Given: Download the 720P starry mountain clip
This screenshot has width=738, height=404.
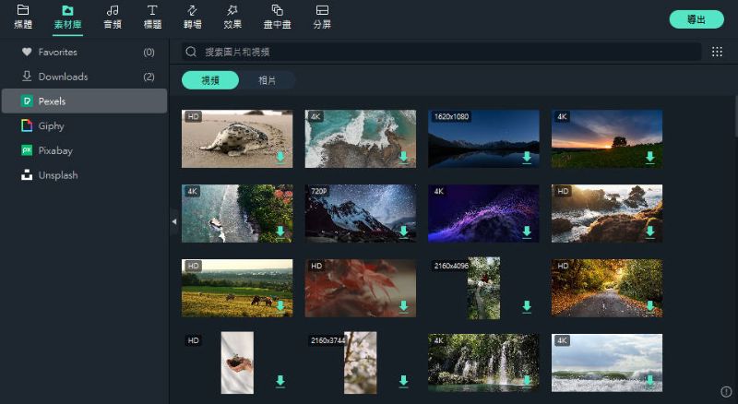Looking at the screenshot, I should [x=404, y=232].
